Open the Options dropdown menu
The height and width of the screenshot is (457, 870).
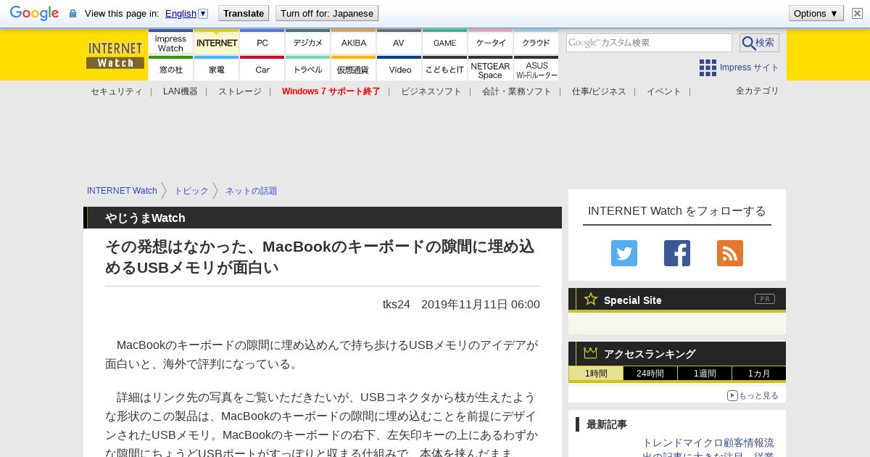point(816,13)
